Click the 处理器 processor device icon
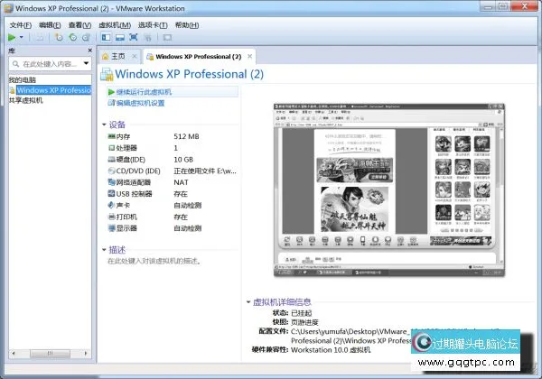Image resolution: width=542 pixels, height=379 pixels. (x=111, y=148)
